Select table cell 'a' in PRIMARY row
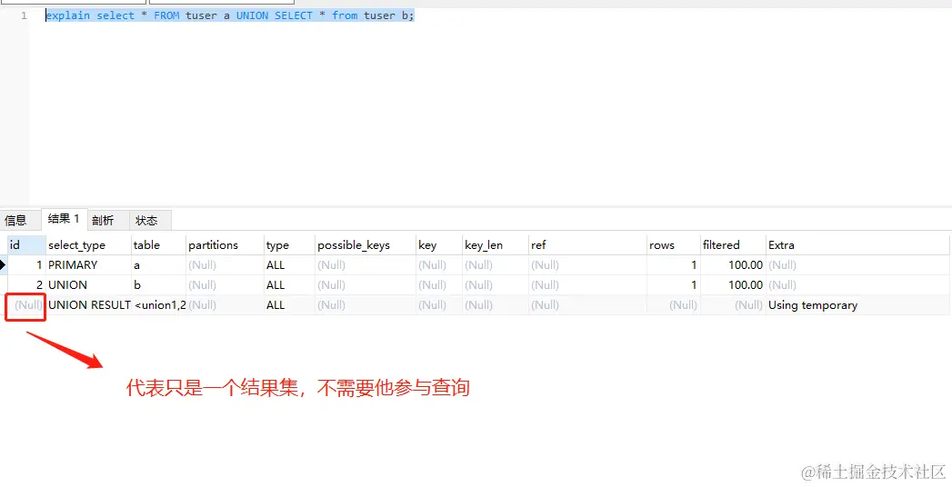Viewport: 952px width, 487px height. pos(158,265)
